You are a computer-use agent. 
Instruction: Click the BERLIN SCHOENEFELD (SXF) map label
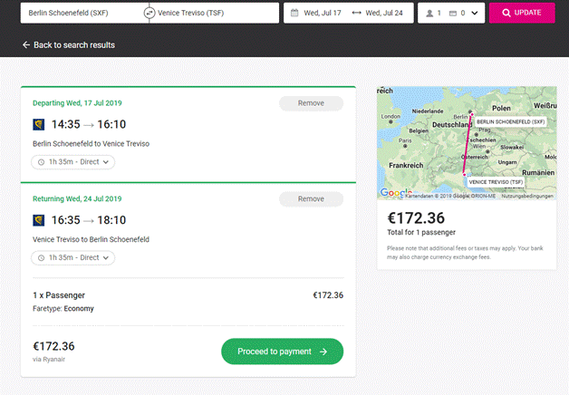click(511, 122)
